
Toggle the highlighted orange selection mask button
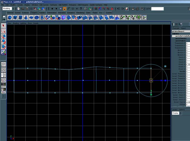65,9
